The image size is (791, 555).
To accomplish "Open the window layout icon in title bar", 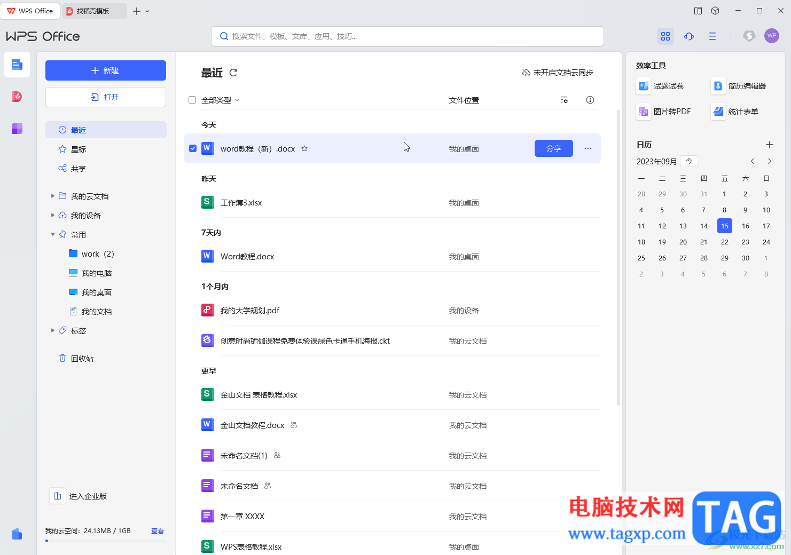I will click(x=698, y=11).
